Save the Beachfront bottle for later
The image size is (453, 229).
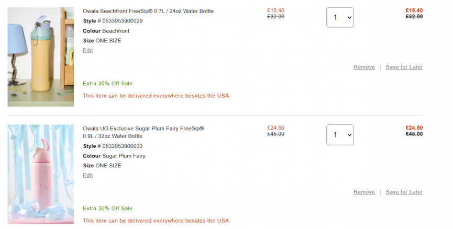404,67
